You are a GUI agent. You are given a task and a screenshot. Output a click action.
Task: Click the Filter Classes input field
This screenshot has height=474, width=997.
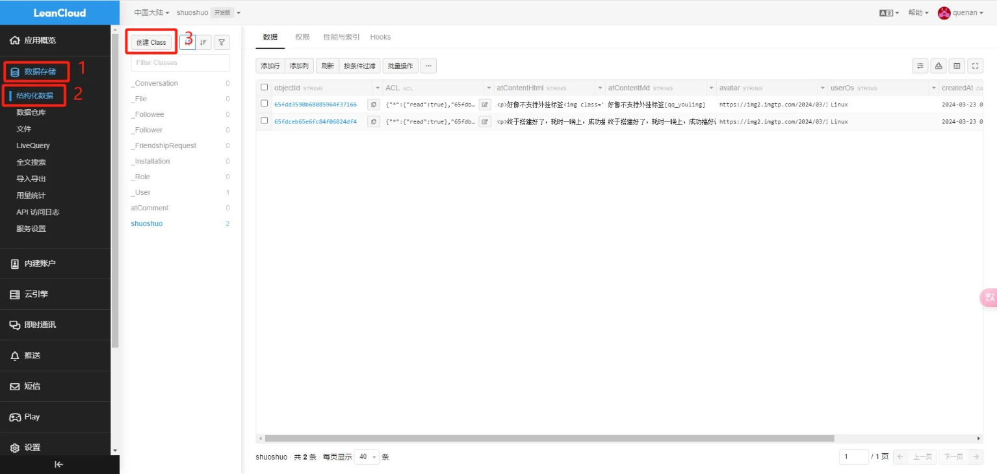click(x=180, y=63)
